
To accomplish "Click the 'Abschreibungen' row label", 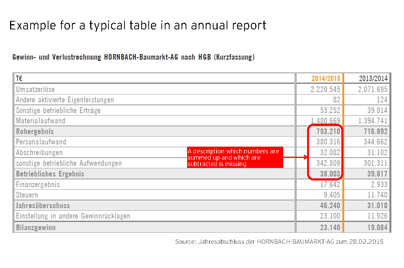I will tap(39, 153).
